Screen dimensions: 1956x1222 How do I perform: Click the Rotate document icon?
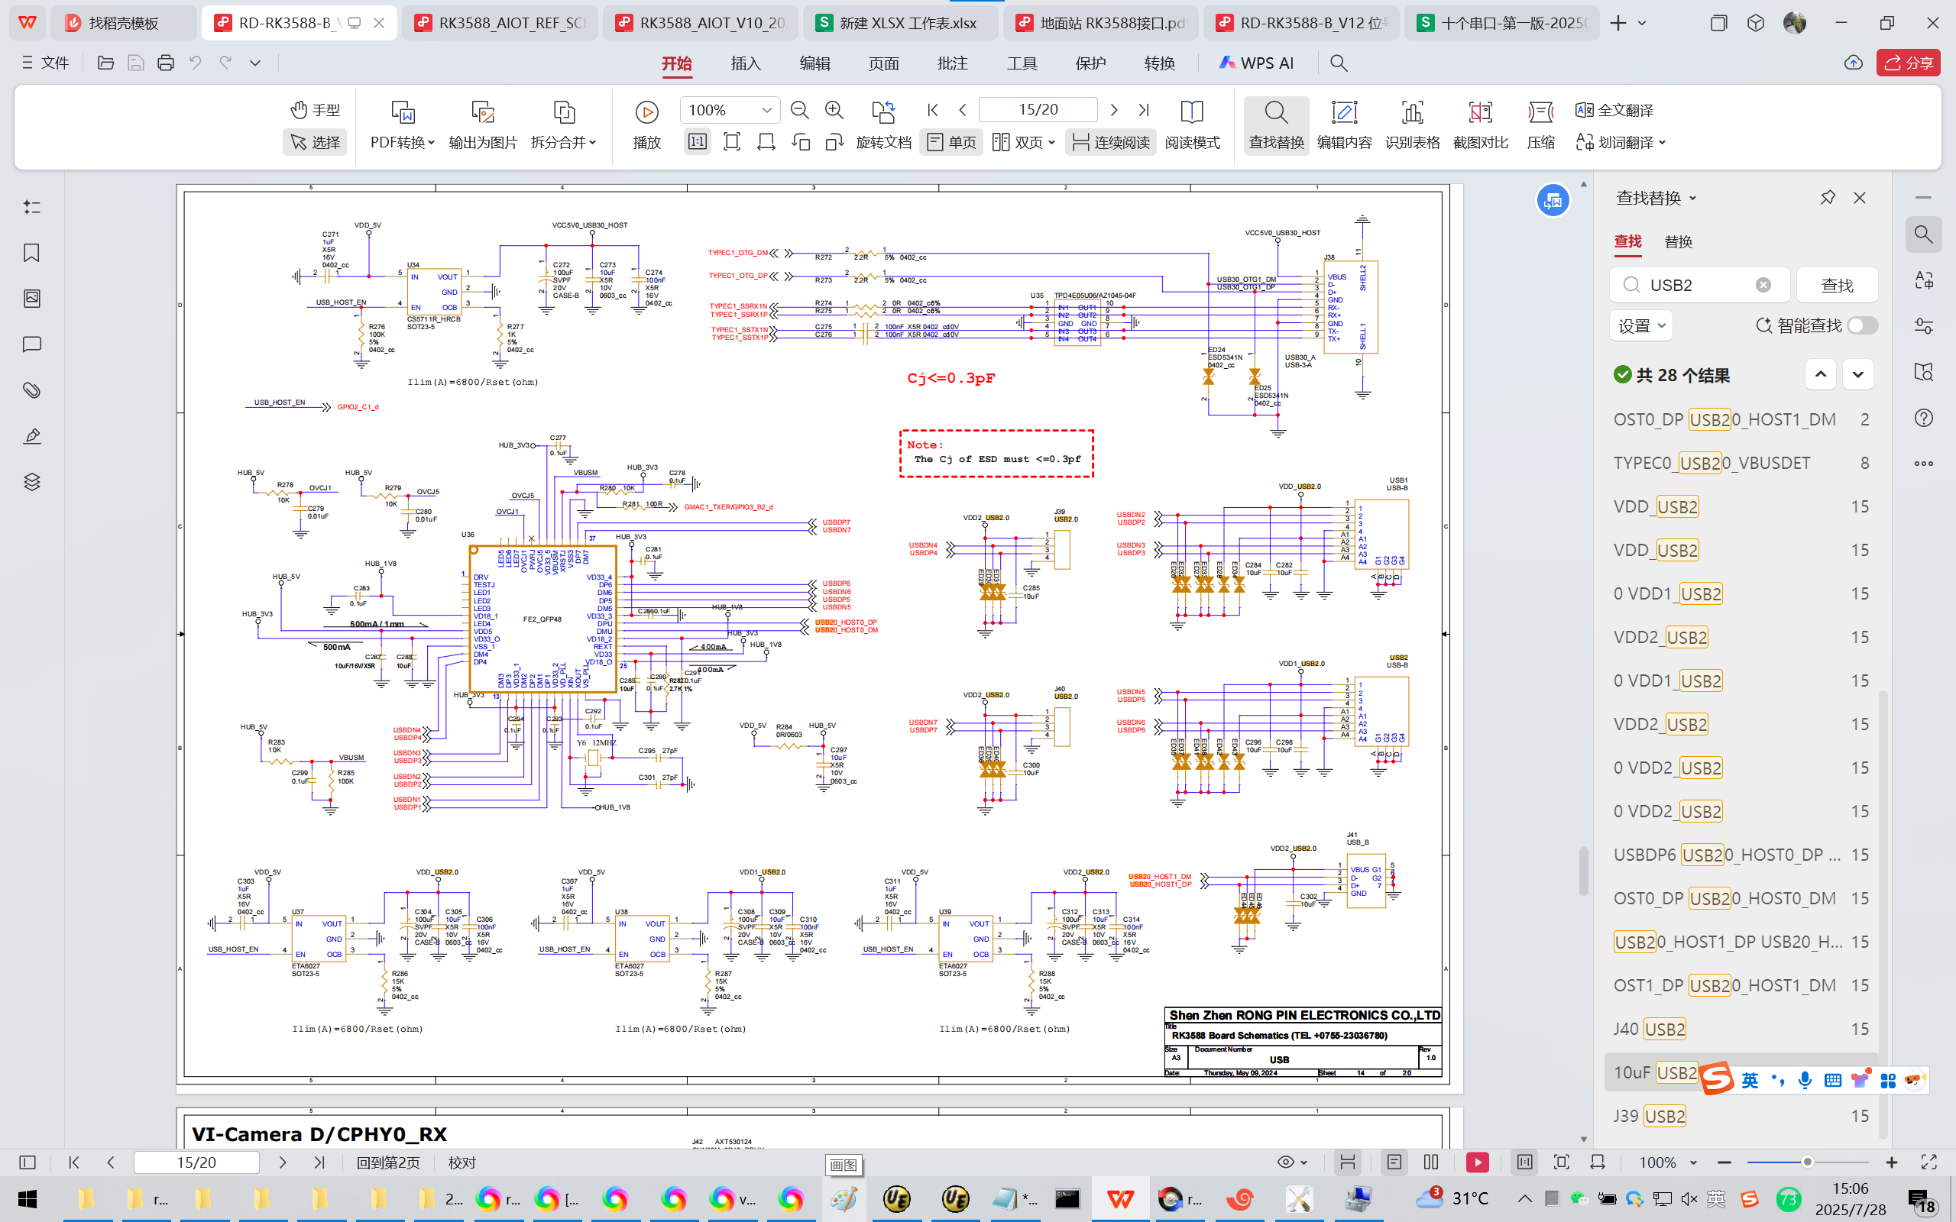click(x=882, y=112)
